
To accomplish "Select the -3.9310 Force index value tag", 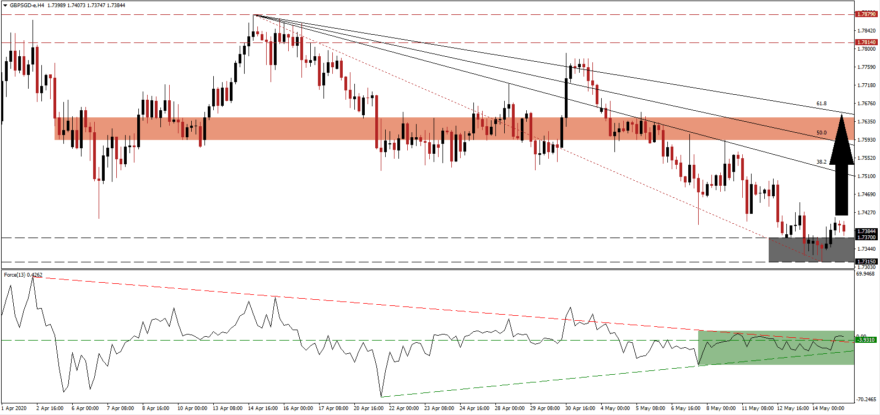I will [x=866, y=340].
